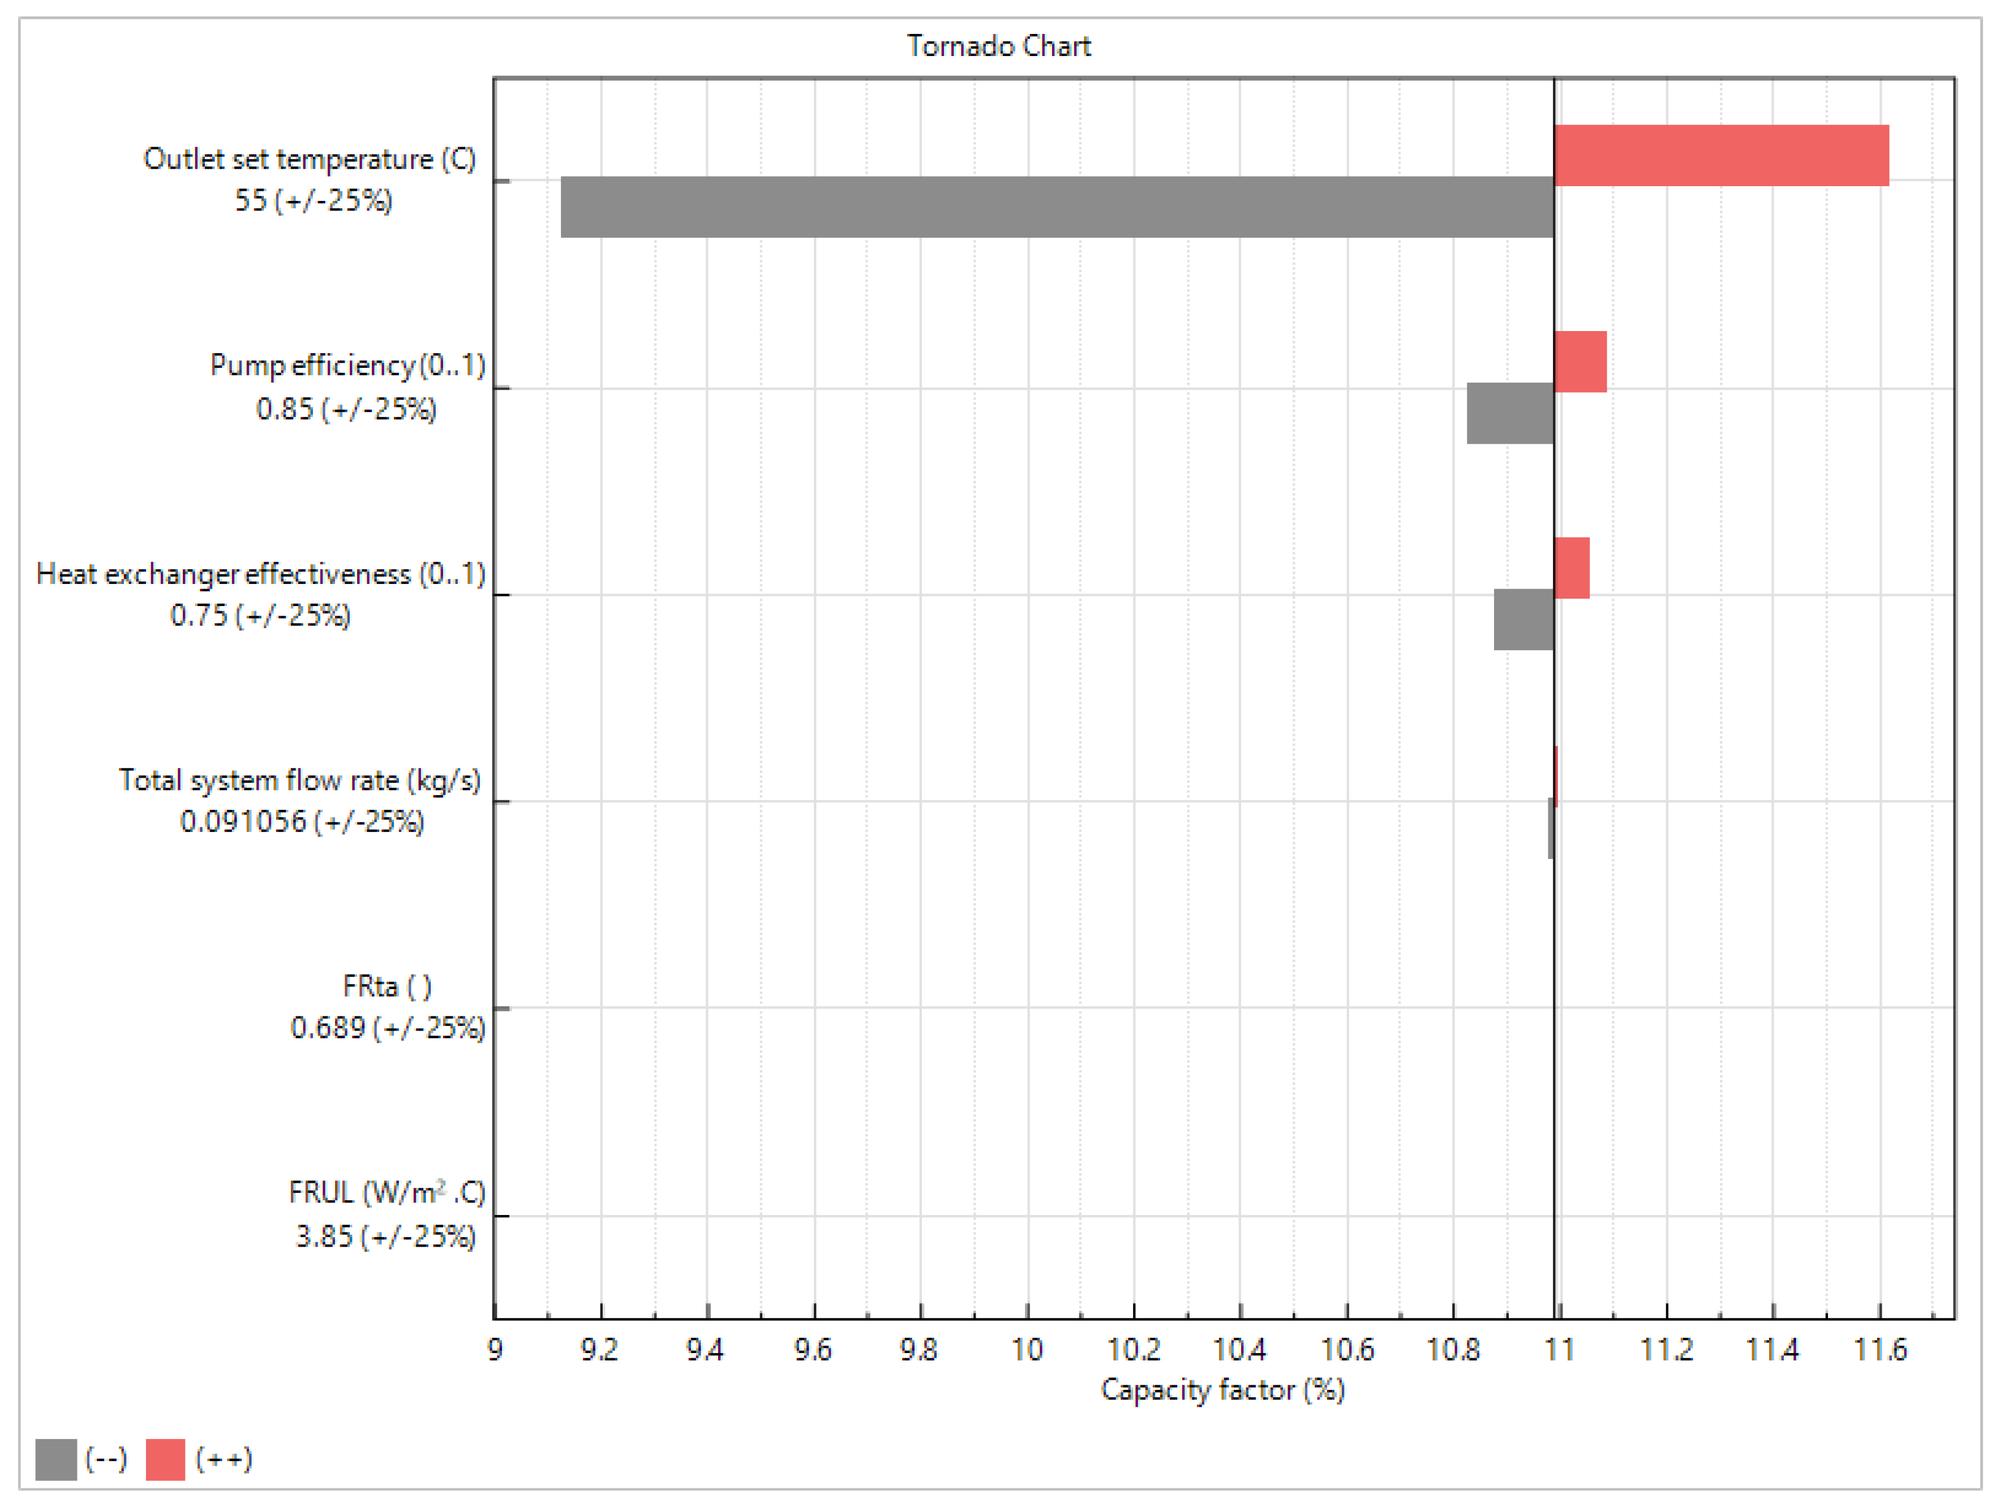Click the gray (--) legend swatch
2000x1507 pixels.
[56, 1459]
